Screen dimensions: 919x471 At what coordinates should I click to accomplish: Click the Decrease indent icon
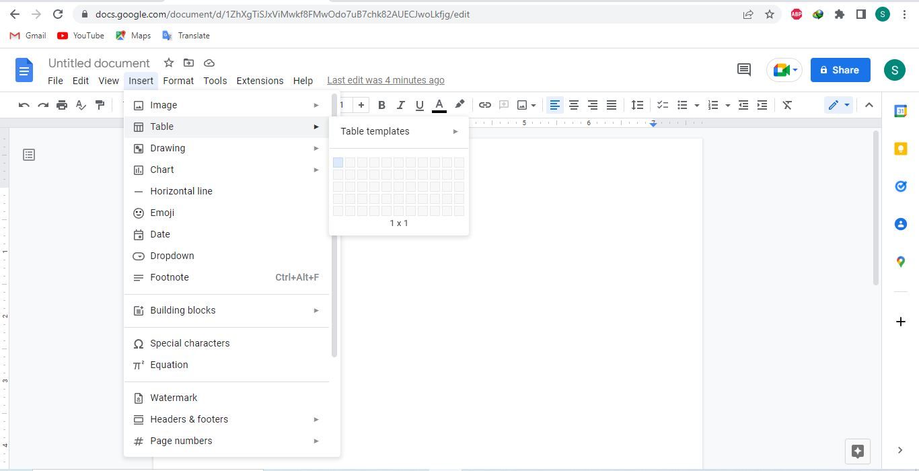click(x=743, y=105)
